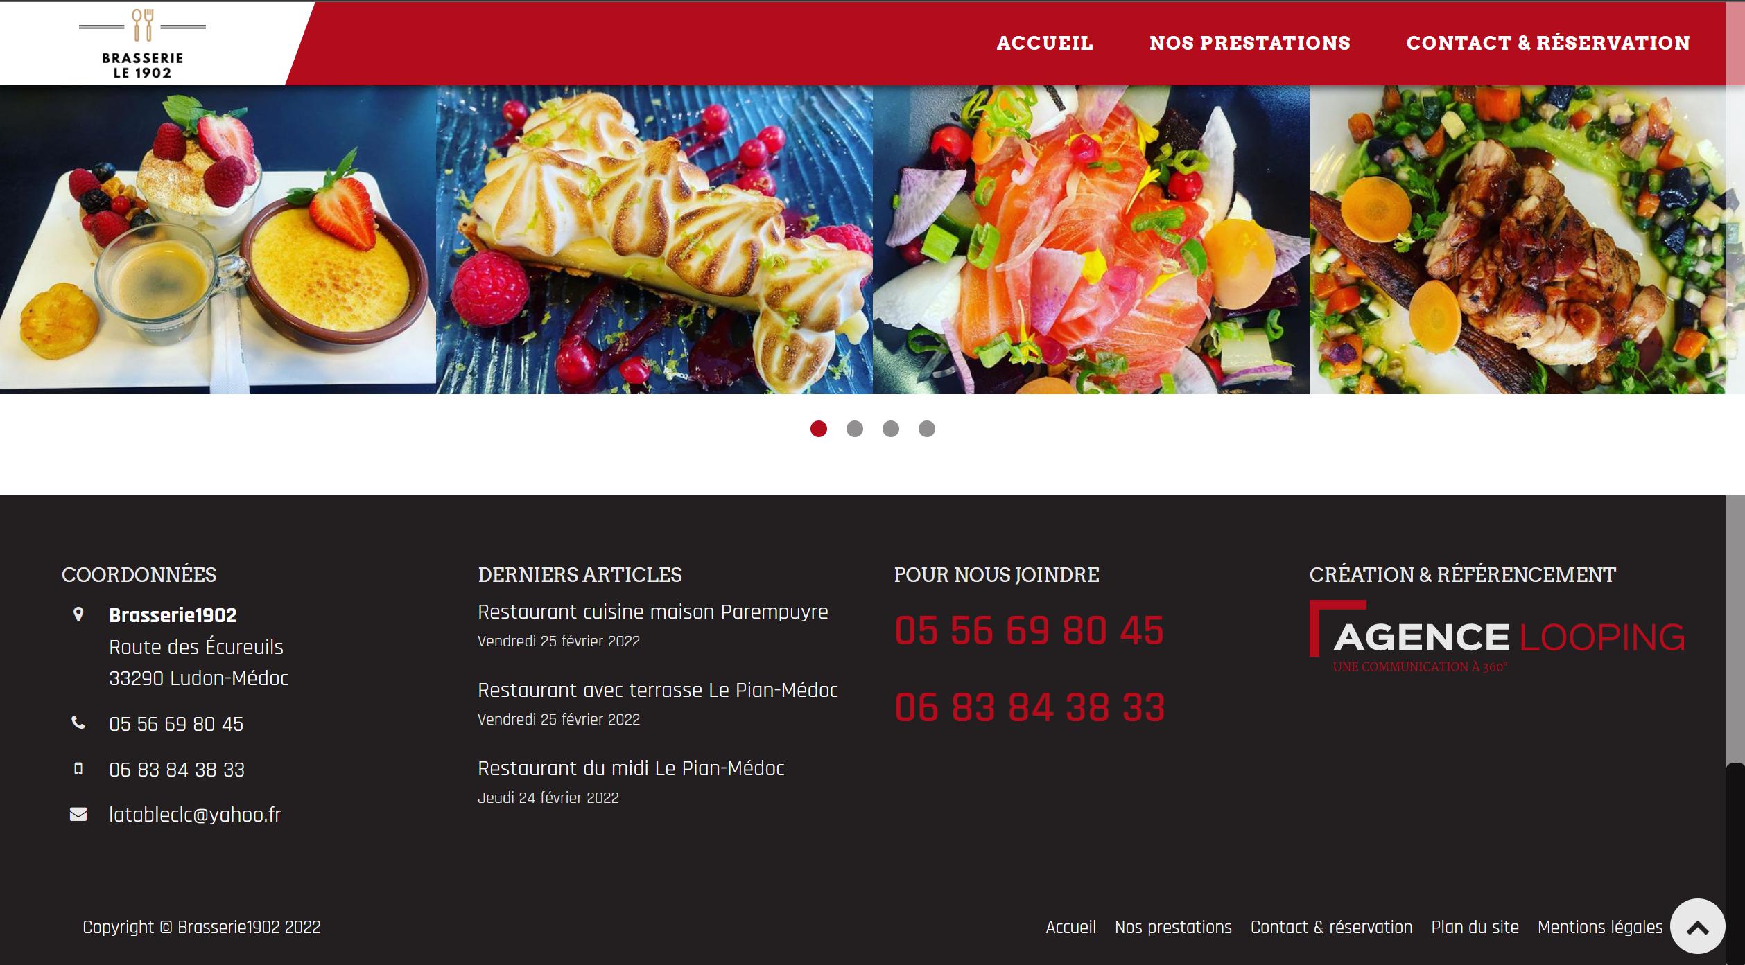Open Mentions légales footer link

1599,927
